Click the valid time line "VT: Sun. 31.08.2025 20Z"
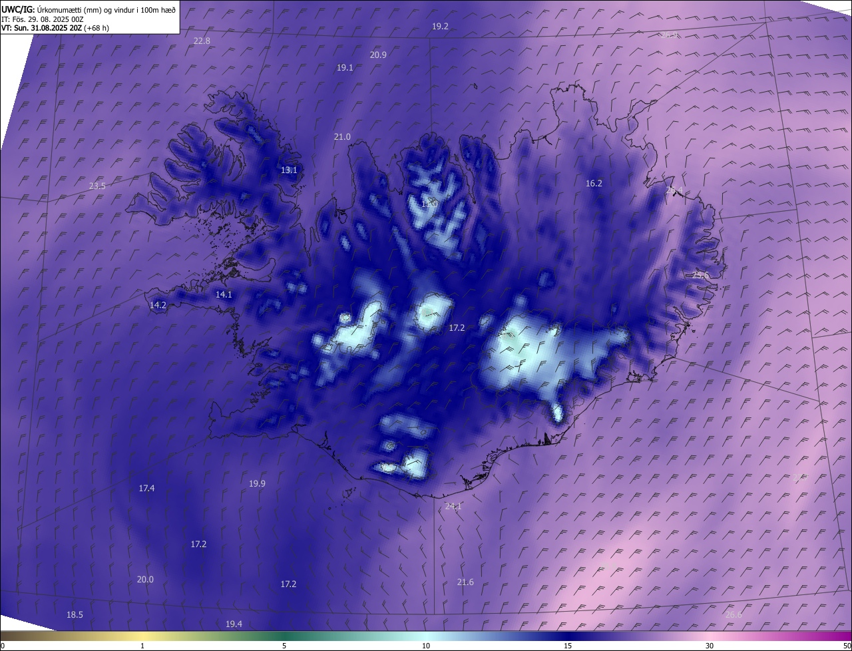Image resolution: width=852 pixels, height=651 pixels. pos(42,29)
